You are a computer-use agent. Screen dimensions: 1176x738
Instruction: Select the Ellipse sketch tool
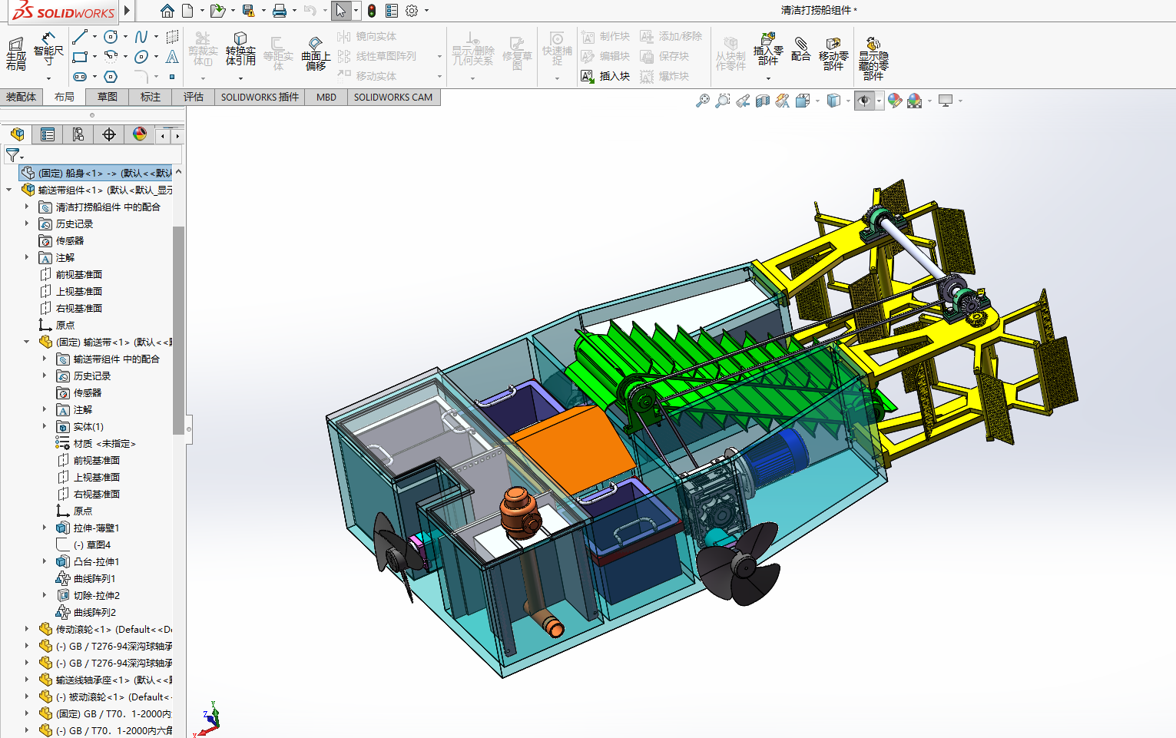(141, 57)
